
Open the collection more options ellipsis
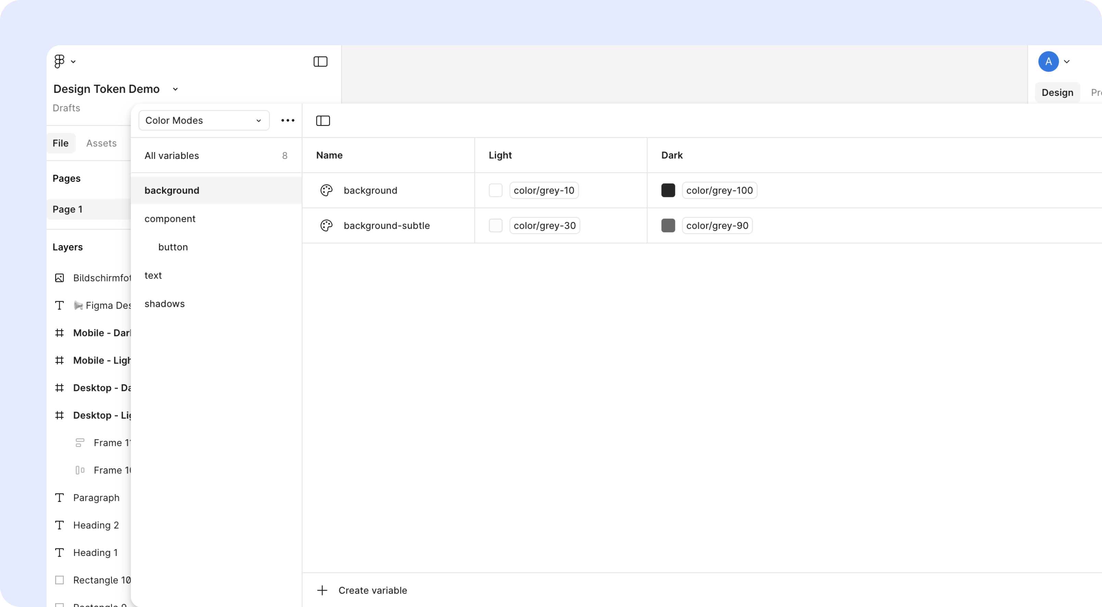(287, 121)
